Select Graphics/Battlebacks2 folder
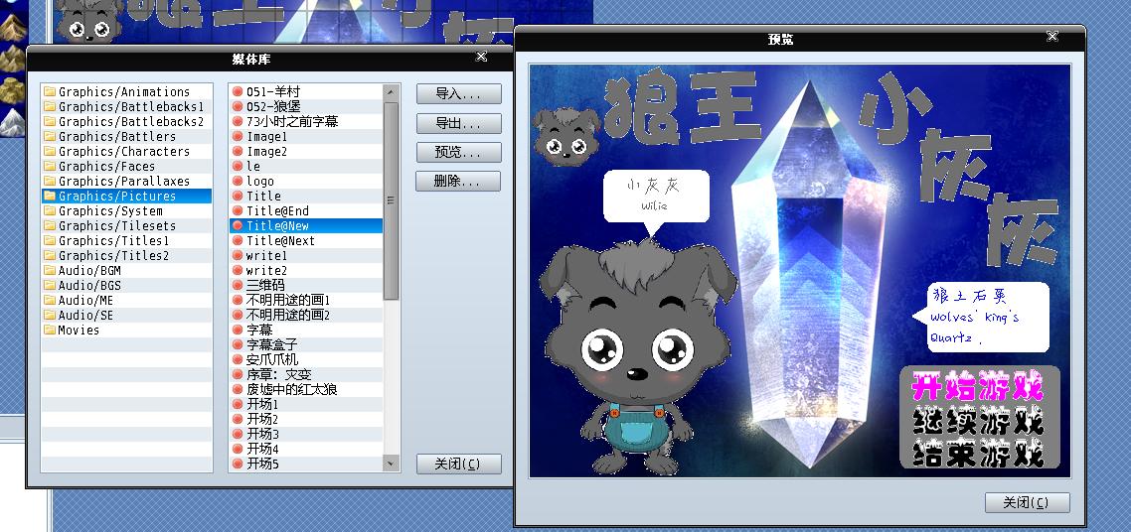The image size is (1131, 532). [x=126, y=122]
